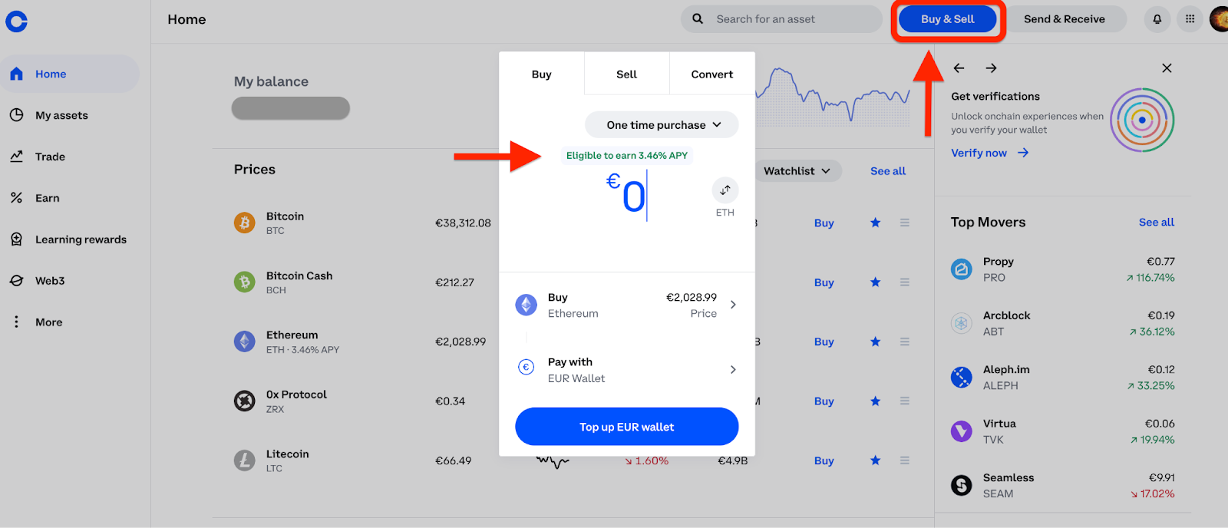Click Buy in the Litecoin row
1228x528 pixels.
coord(824,460)
